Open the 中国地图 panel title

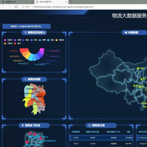[x=133, y=32]
